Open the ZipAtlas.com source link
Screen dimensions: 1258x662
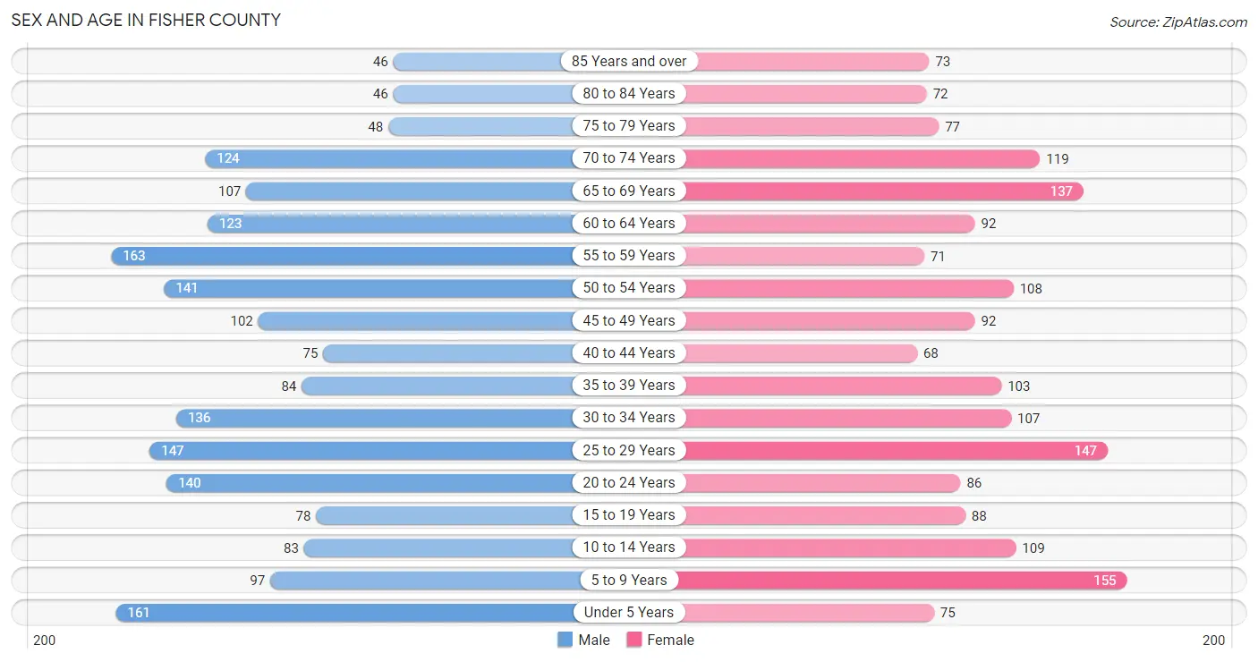point(1178,21)
